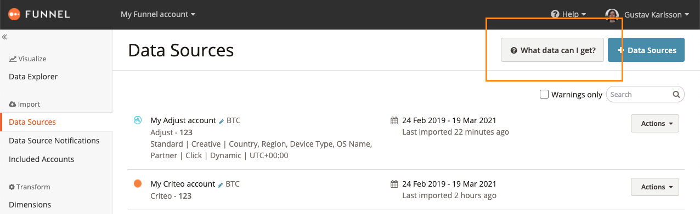Open Actions dropdown for My Criteo account
This screenshot has height=214, width=700.
click(x=655, y=187)
